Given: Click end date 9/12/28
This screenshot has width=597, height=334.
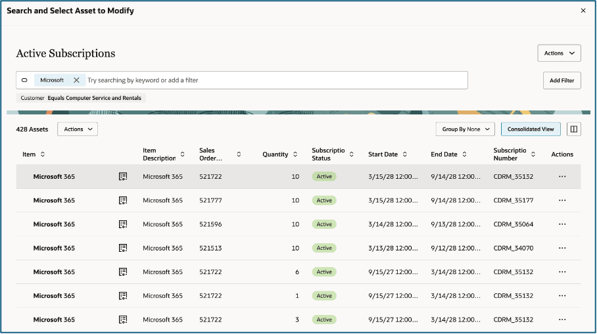Looking at the screenshot, I should [456, 248].
